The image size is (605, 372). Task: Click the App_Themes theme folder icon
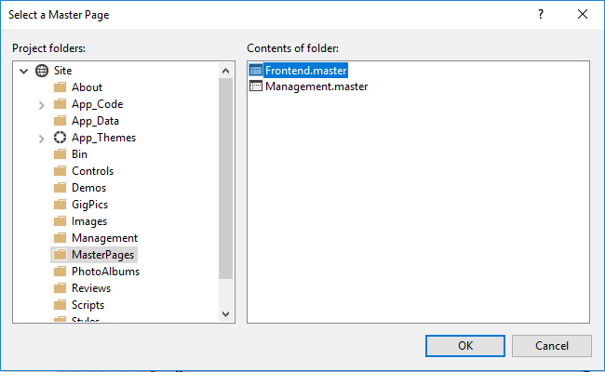coord(60,138)
